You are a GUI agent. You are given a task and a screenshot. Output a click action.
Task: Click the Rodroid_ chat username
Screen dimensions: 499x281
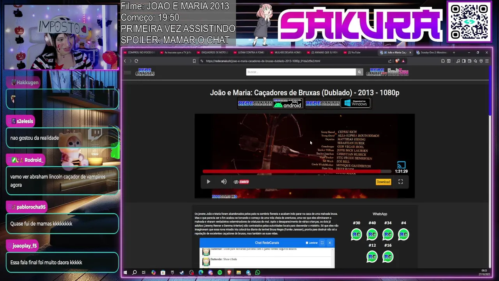[x=34, y=160]
